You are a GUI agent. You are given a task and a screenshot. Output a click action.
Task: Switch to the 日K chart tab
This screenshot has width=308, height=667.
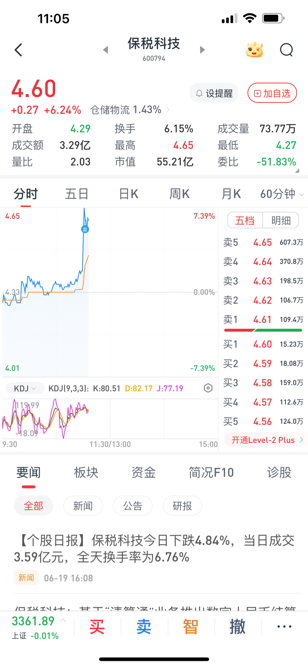(128, 194)
